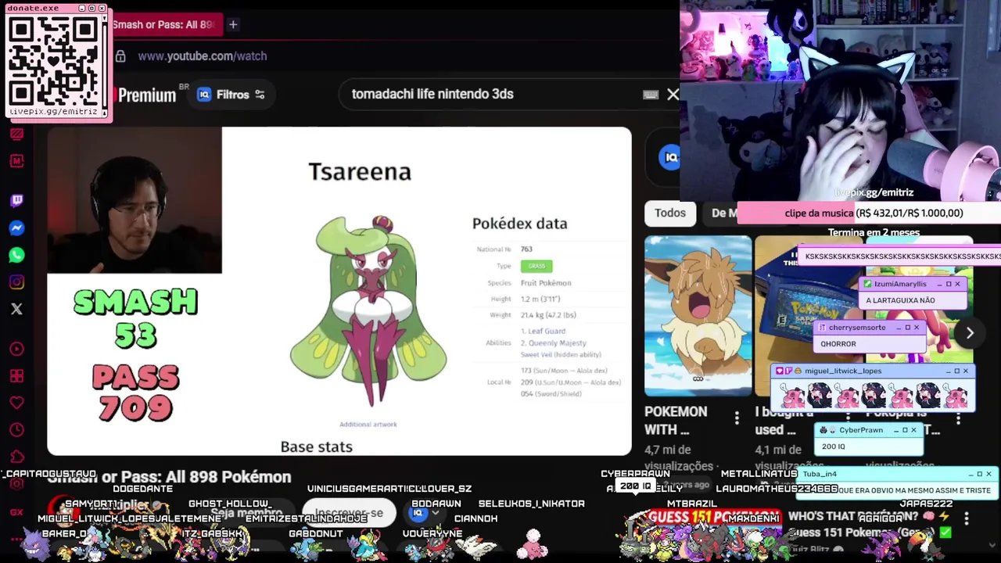Select the De M filter chip
This screenshot has width=1001, height=563.
(724, 213)
